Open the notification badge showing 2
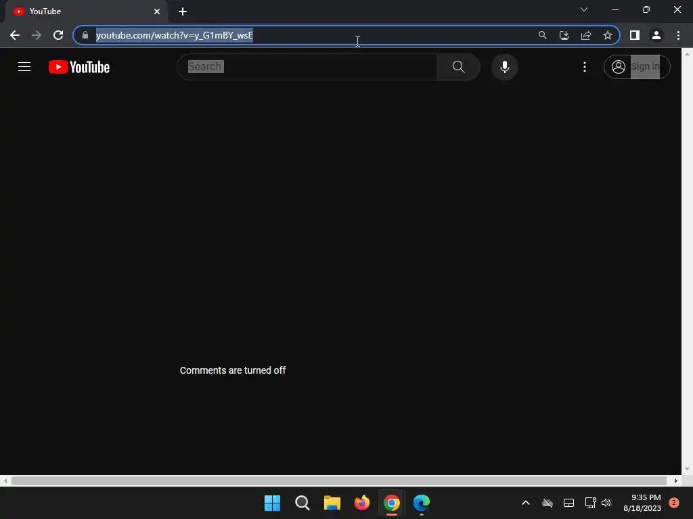The width and height of the screenshot is (693, 519). (x=674, y=502)
